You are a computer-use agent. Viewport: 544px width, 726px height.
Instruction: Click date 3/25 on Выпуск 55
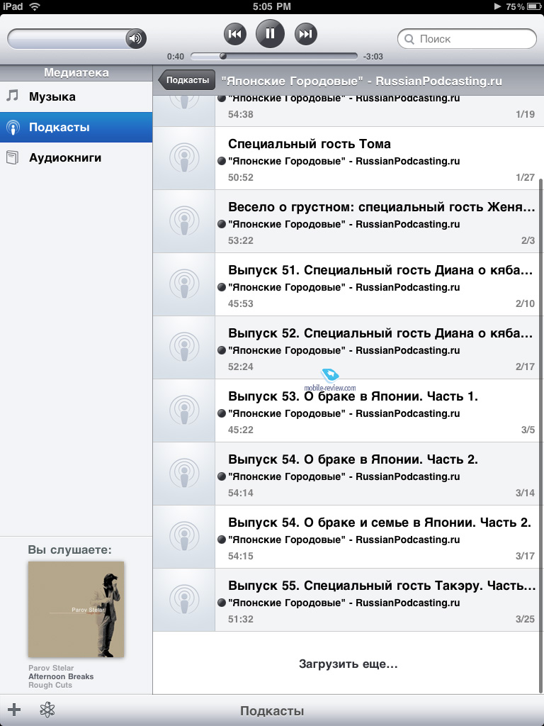click(x=525, y=619)
